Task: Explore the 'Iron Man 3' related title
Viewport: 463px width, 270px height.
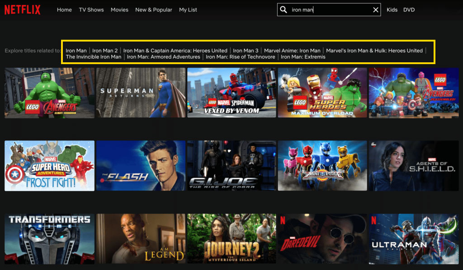Action: click(246, 51)
